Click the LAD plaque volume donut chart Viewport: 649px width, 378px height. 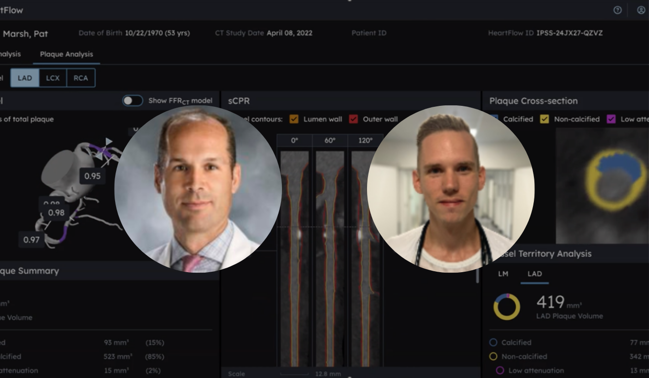pyautogui.click(x=506, y=307)
